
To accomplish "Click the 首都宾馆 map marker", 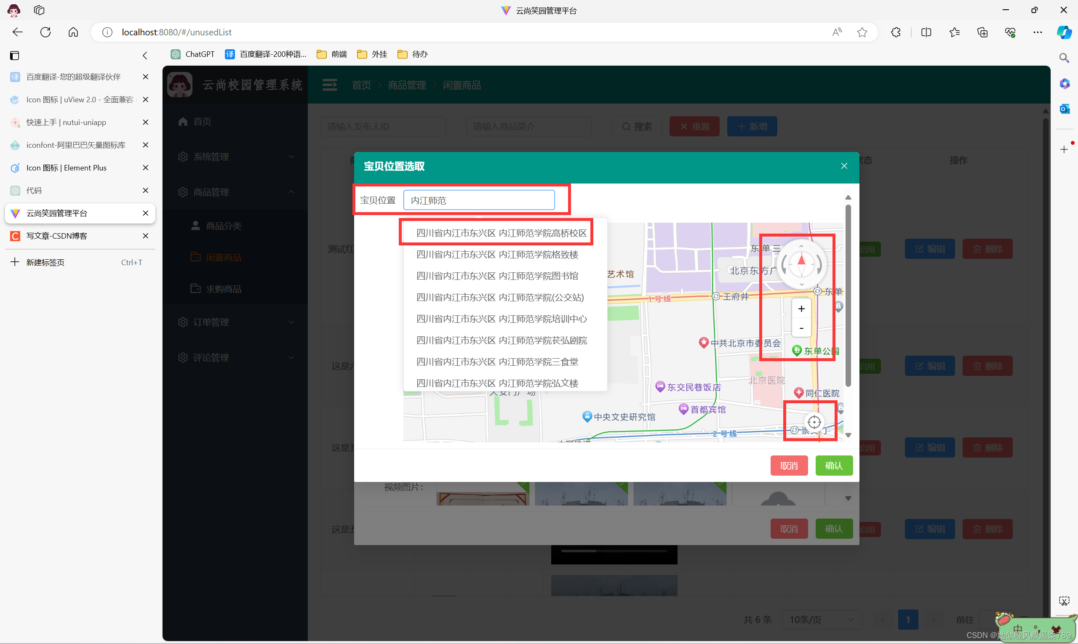I will click(x=684, y=408).
